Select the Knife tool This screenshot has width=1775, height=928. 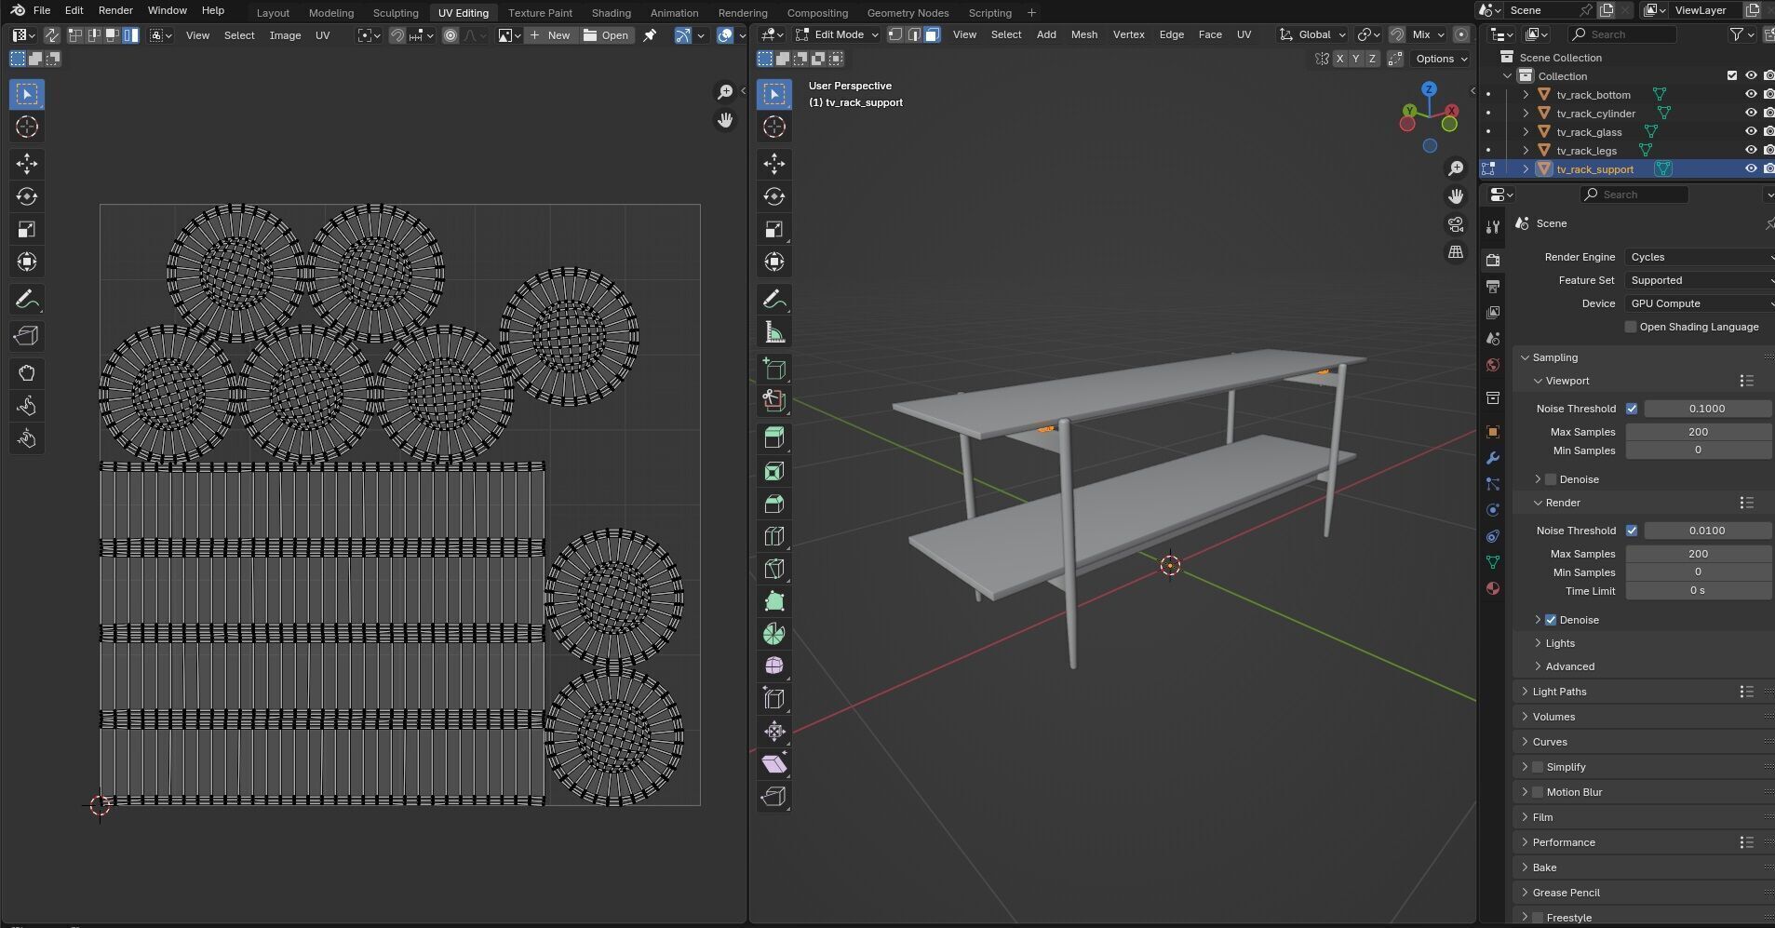[x=774, y=569]
